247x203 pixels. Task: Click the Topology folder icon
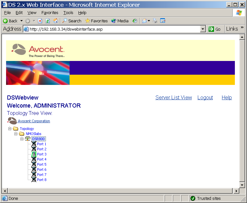coord(16,129)
